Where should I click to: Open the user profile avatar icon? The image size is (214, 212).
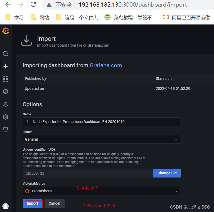(6, 206)
